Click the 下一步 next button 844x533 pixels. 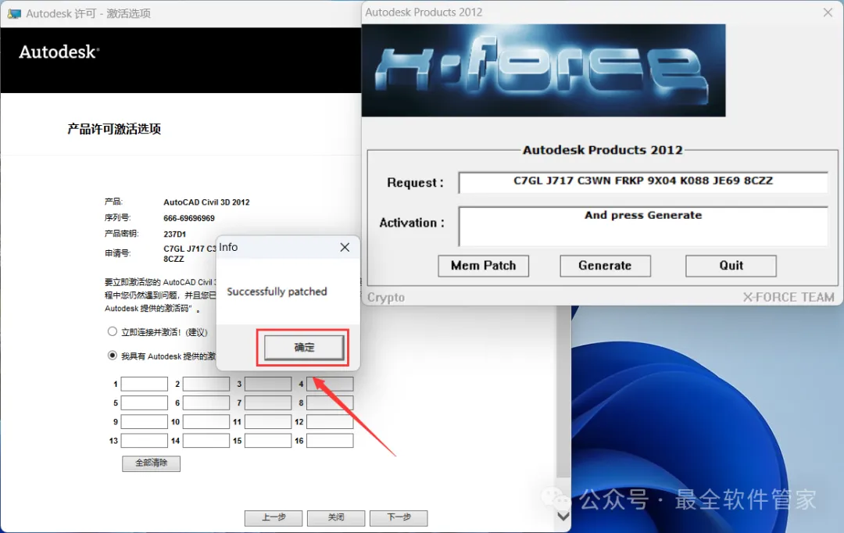[399, 518]
